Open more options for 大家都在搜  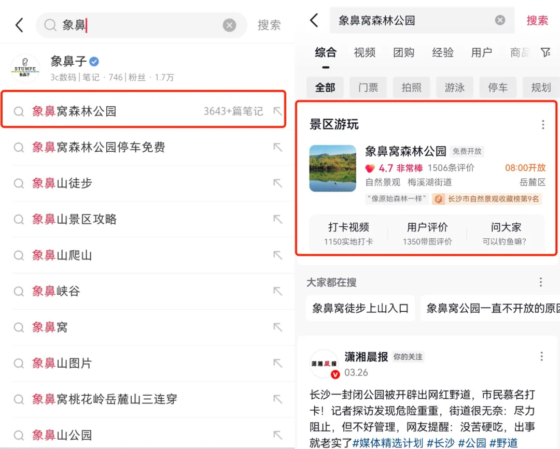541,282
